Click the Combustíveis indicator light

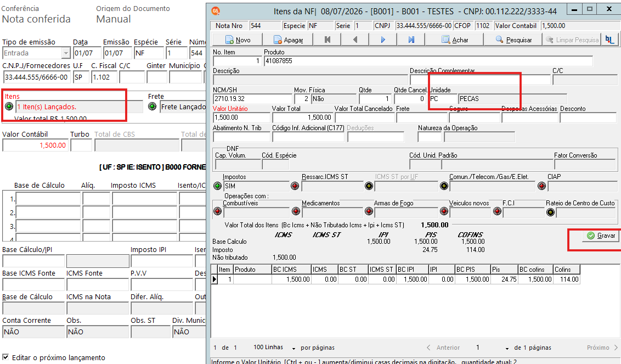pos(217,212)
